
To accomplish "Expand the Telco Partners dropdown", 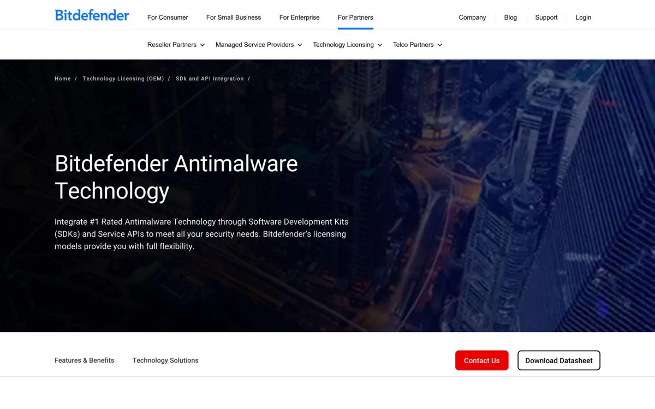I will (x=418, y=45).
